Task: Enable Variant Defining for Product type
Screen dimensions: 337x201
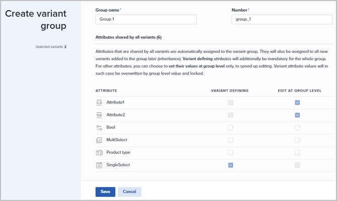Action: pyautogui.click(x=230, y=153)
